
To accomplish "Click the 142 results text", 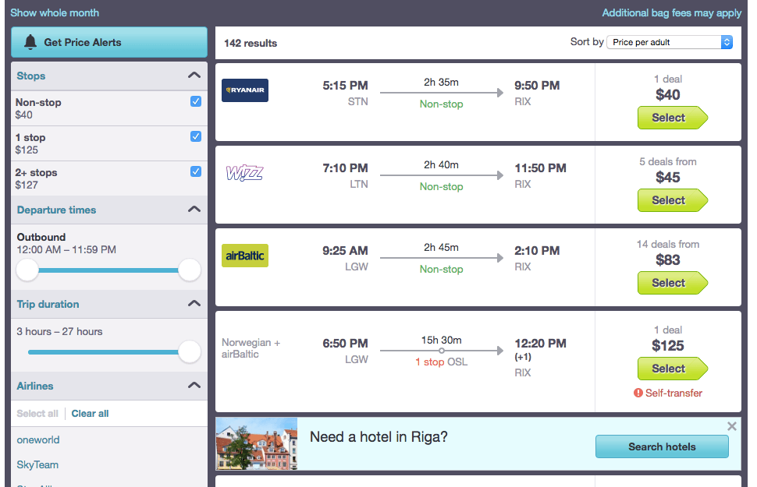I will tap(251, 43).
